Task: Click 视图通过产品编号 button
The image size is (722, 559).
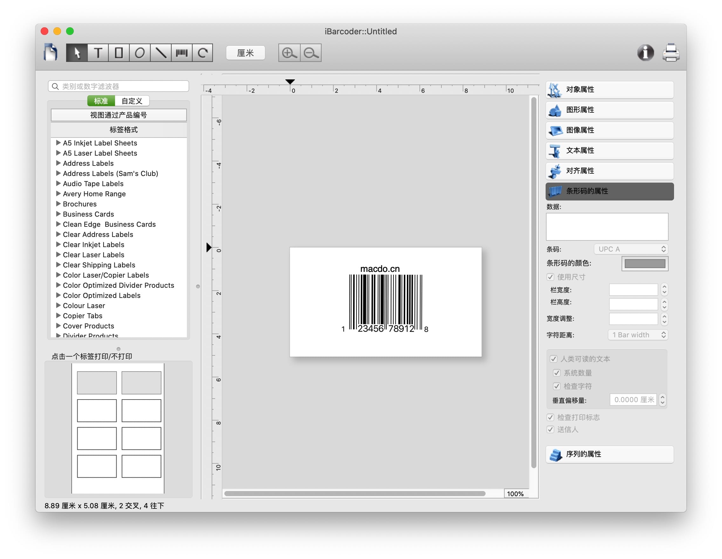Action: pos(119,115)
